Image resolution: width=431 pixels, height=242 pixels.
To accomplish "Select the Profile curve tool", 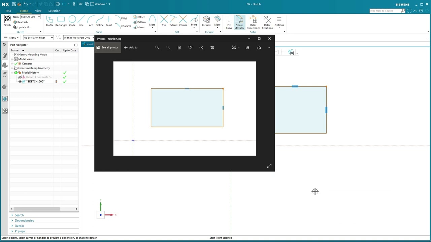I will (49, 21).
